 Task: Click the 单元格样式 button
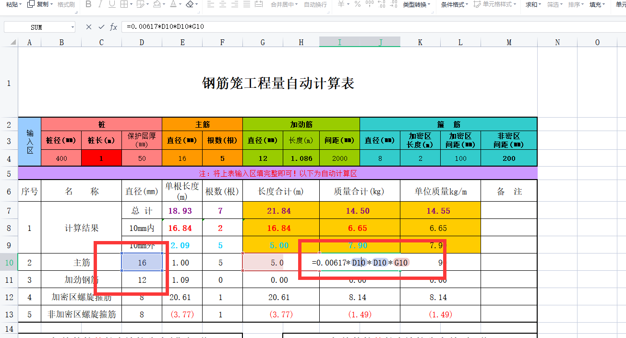coord(495,4)
